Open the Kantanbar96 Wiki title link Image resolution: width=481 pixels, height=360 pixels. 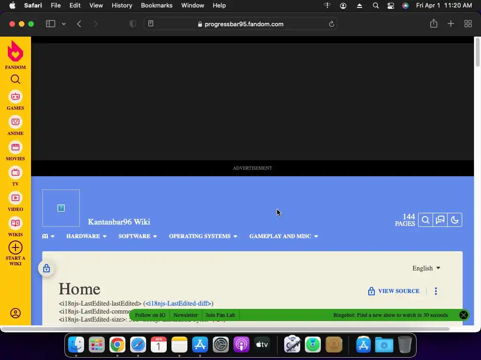[x=119, y=222]
